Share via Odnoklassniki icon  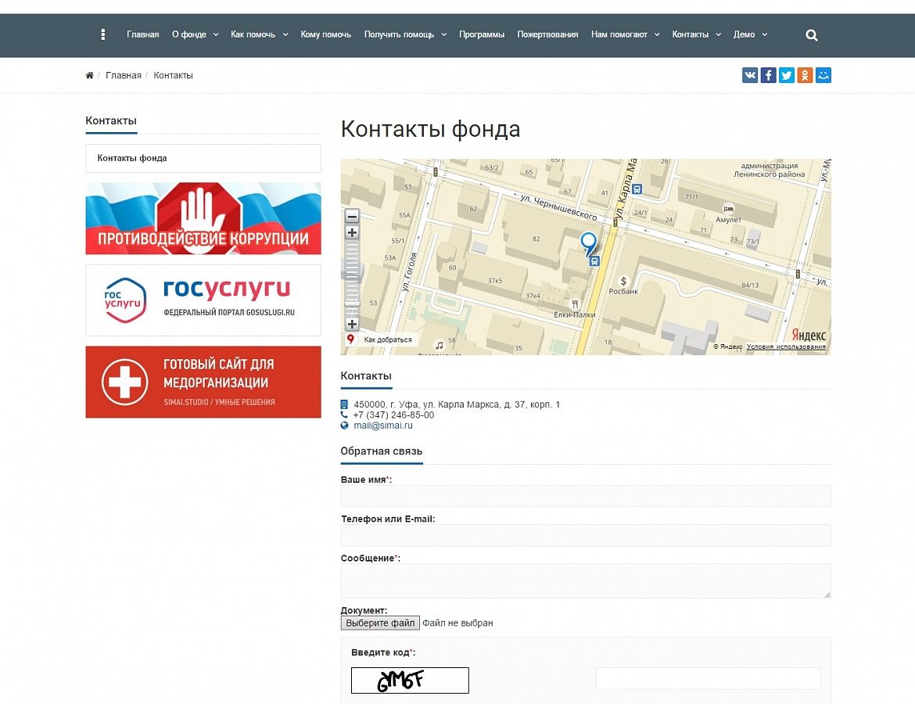pyautogui.click(x=805, y=75)
